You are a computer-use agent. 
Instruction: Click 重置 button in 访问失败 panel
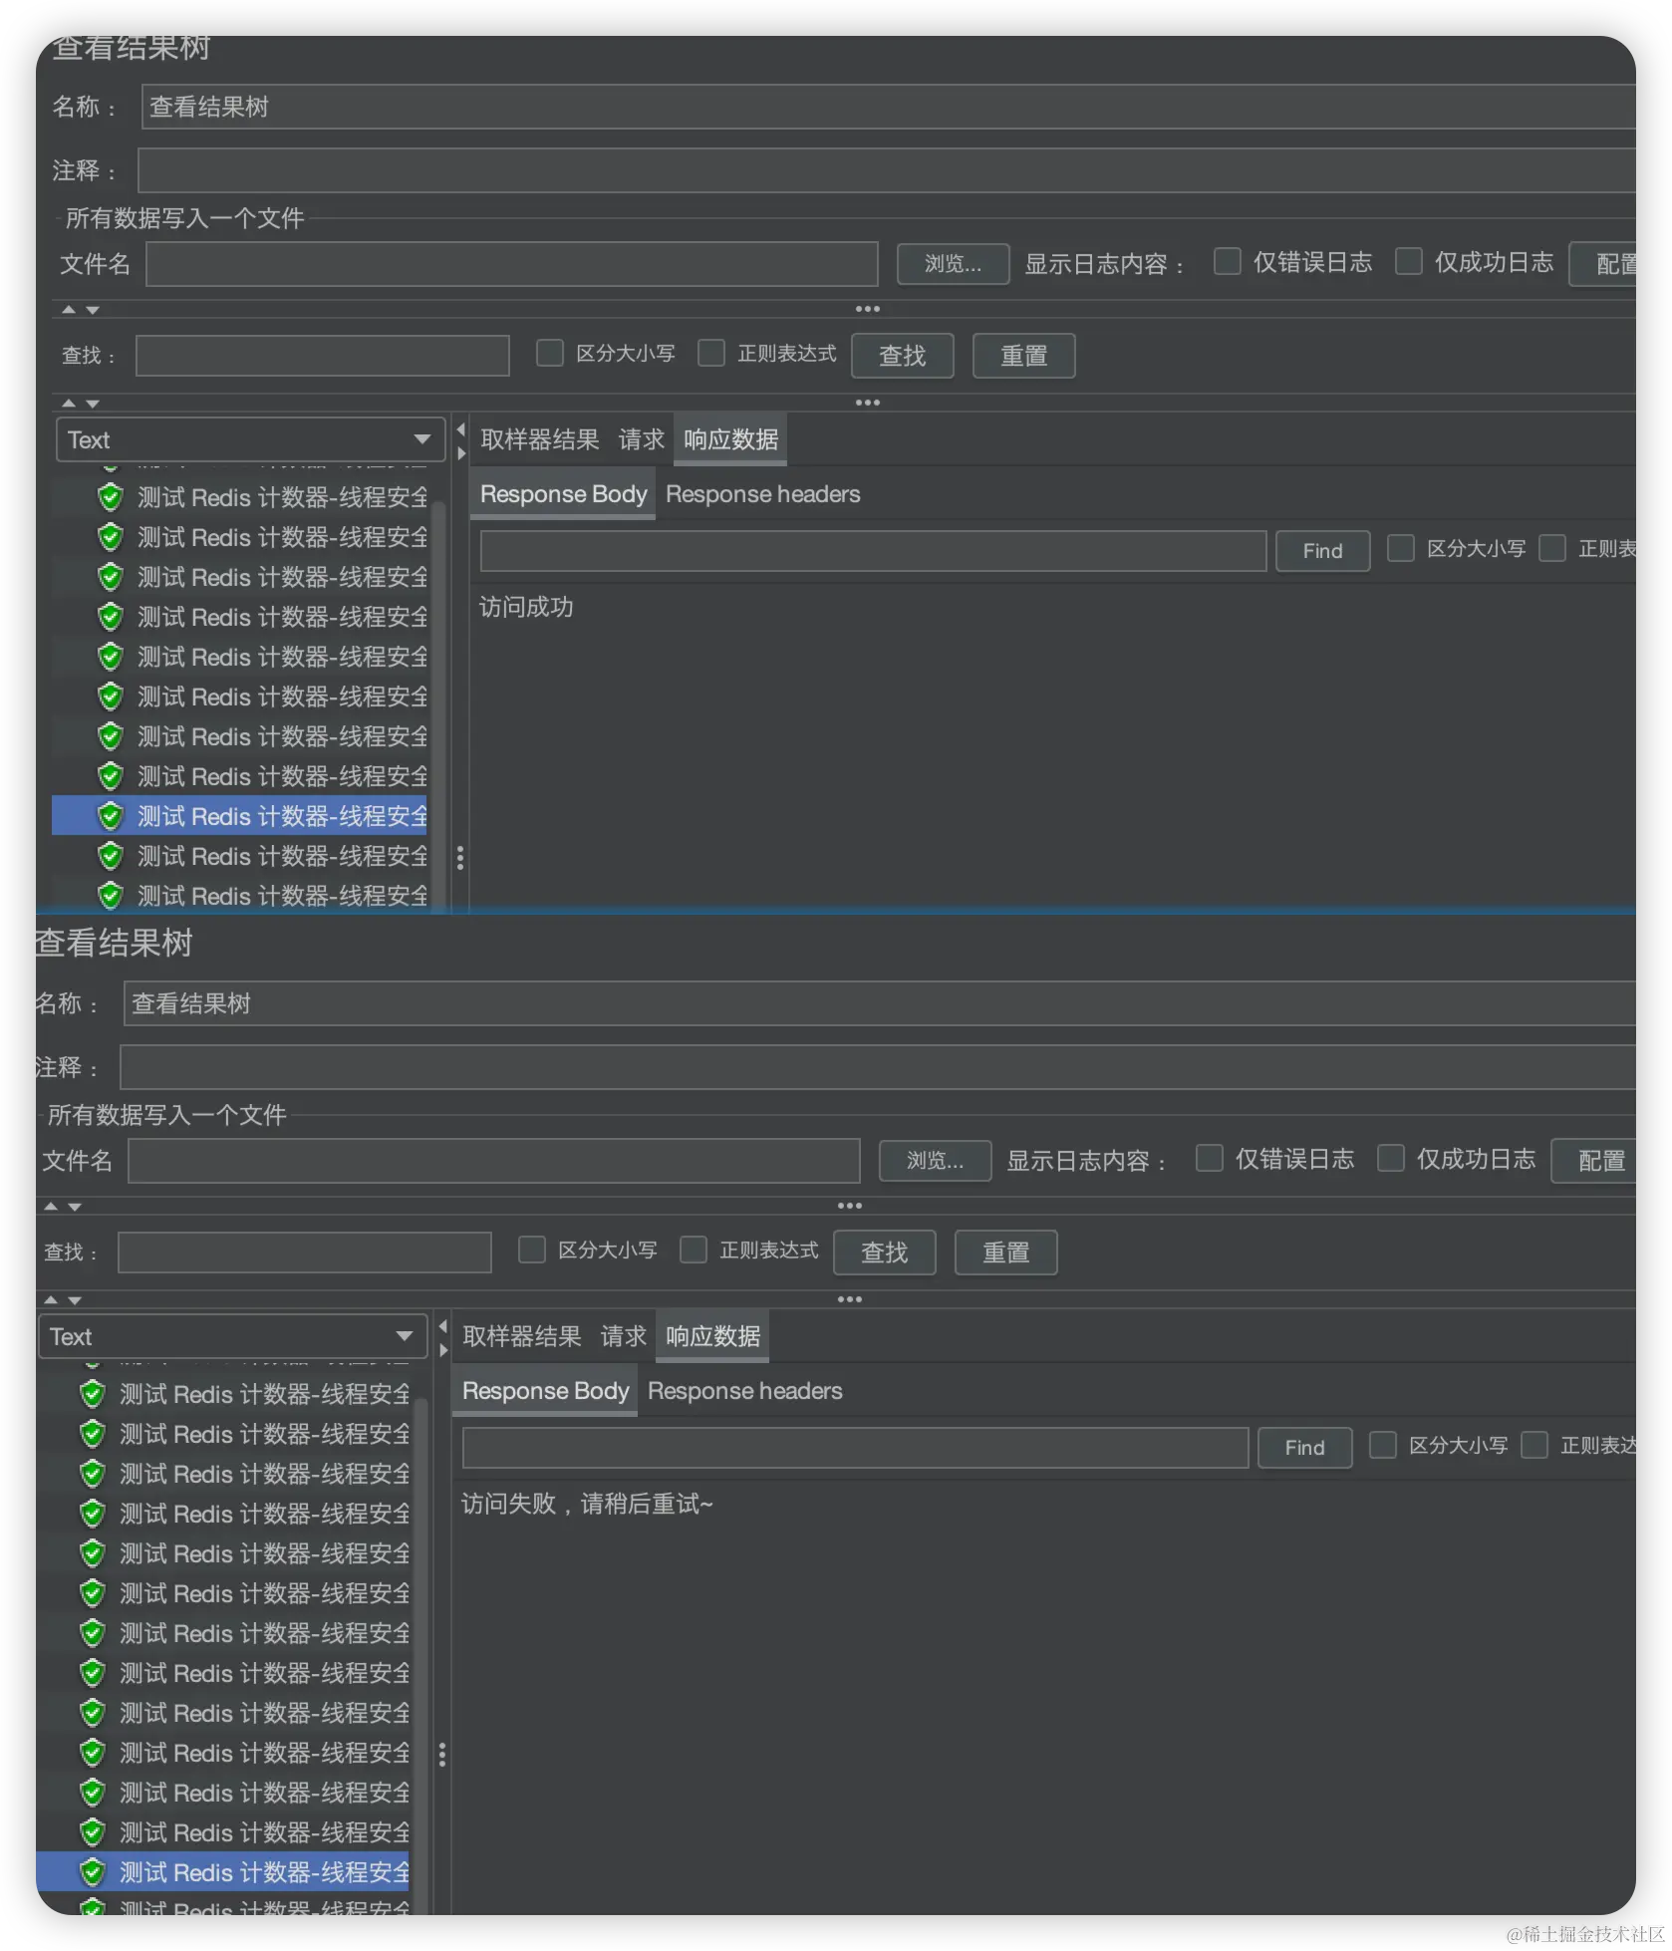click(1005, 1253)
